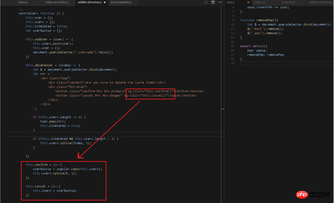Switch to the index.html tab
334x203 pixels.
click(288, 3)
